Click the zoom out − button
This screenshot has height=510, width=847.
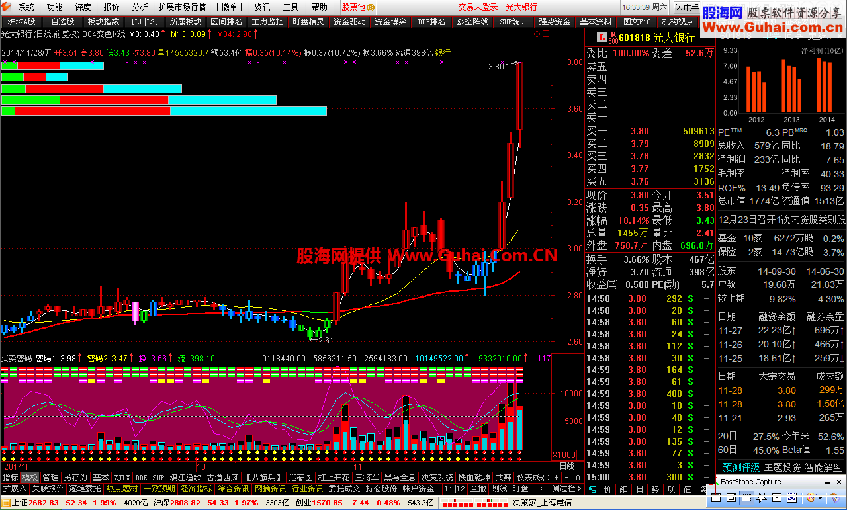point(567,477)
